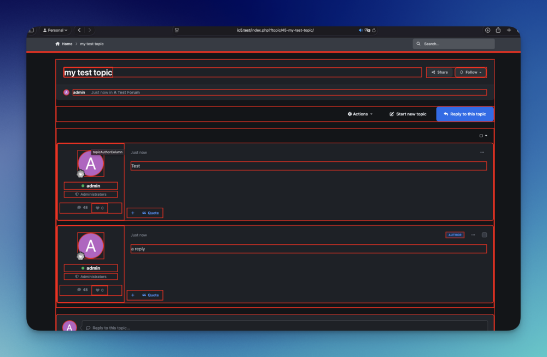The height and width of the screenshot is (357, 547).
Task: Click the AUTHOR badge
Action: (x=455, y=235)
